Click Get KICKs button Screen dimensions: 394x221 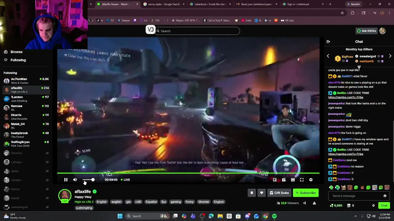click(x=366, y=31)
